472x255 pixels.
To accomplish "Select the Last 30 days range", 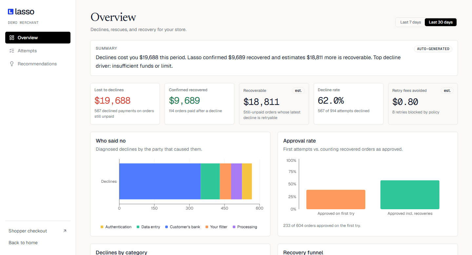I will coord(441,22).
